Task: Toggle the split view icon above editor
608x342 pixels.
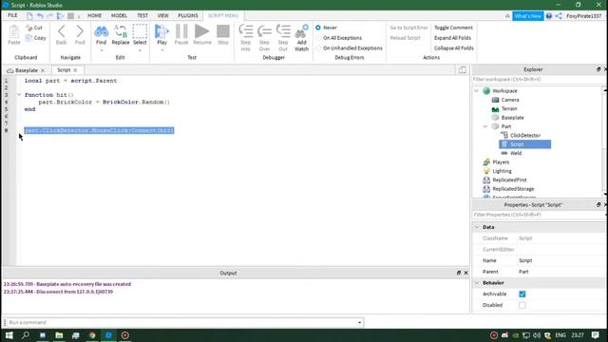Action: coord(463,69)
